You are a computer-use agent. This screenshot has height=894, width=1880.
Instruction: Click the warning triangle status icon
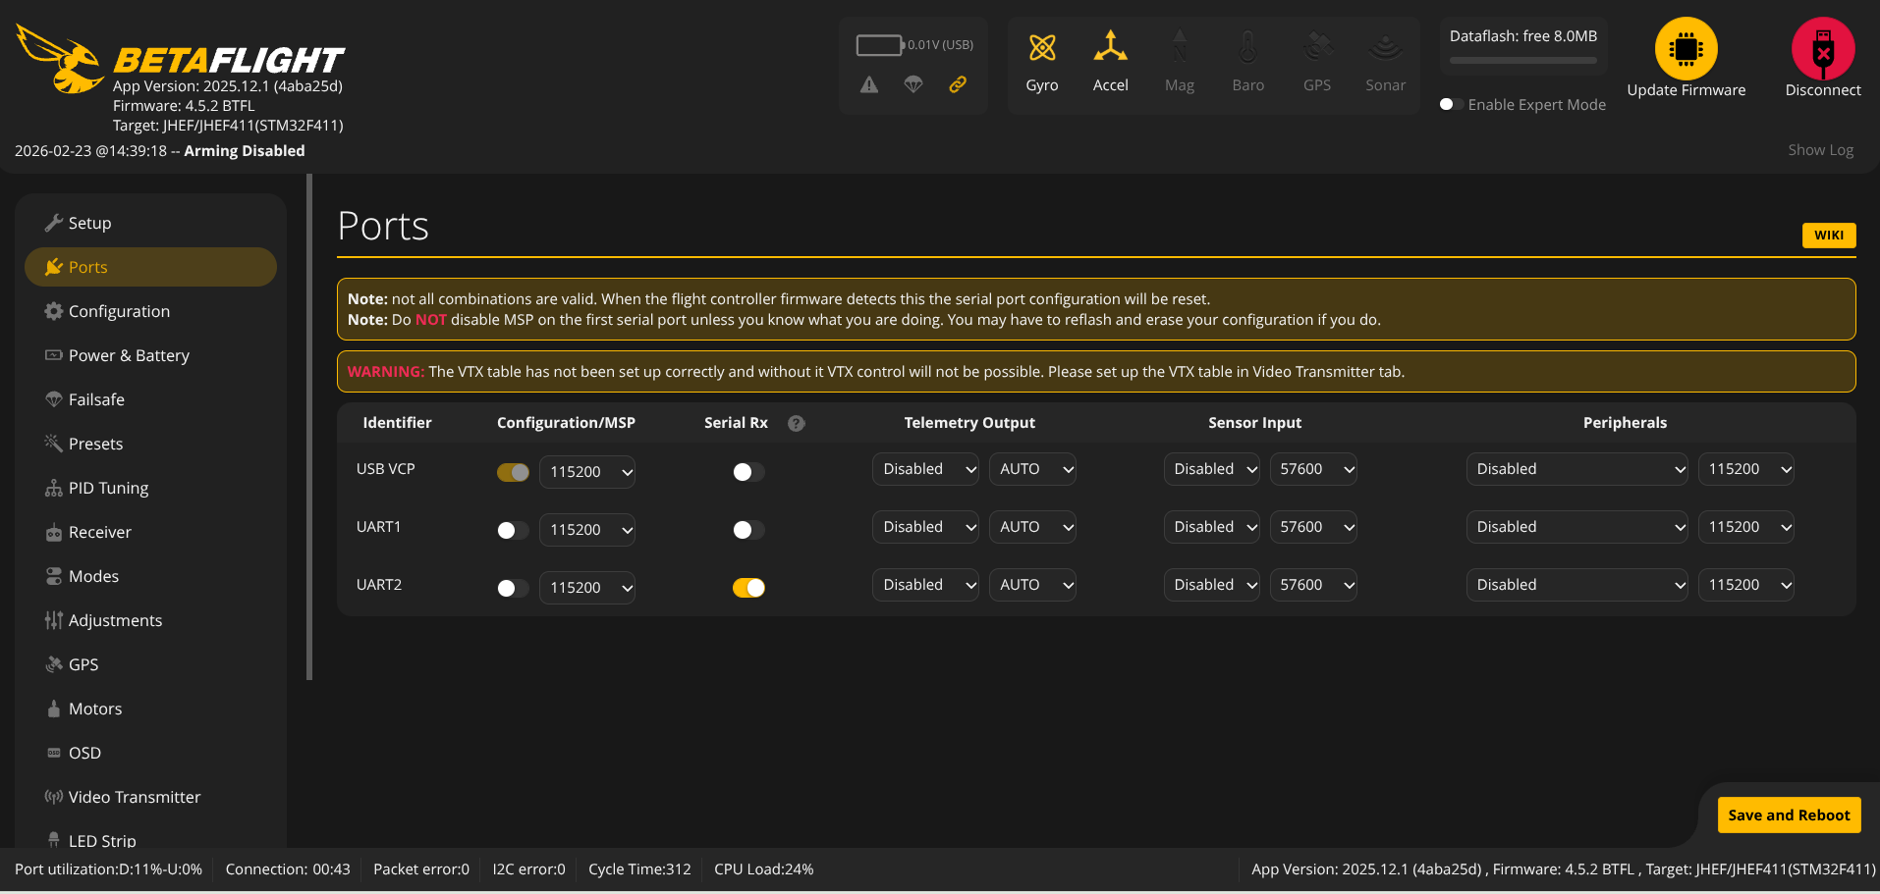[x=869, y=85]
